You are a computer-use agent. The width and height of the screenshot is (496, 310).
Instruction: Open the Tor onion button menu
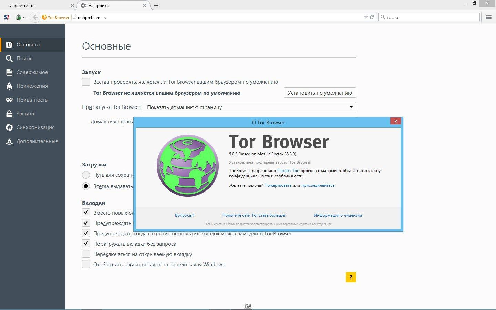coord(20,17)
